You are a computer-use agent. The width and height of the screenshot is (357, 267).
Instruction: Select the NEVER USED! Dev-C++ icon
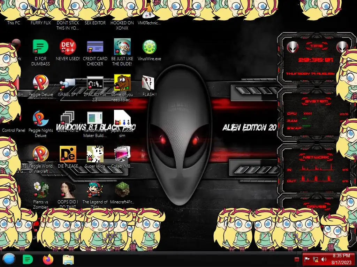click(68, 47)
